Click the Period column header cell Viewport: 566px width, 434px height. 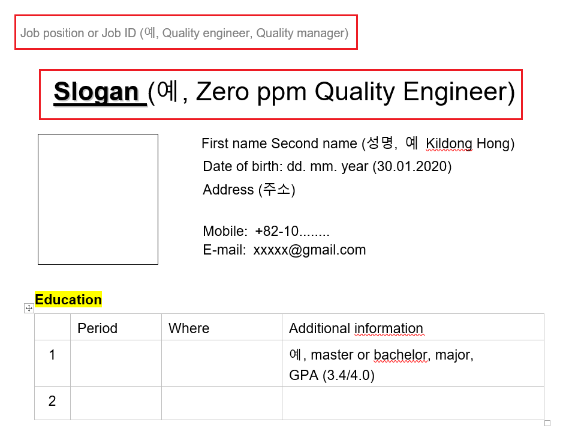tap(116, 327)
